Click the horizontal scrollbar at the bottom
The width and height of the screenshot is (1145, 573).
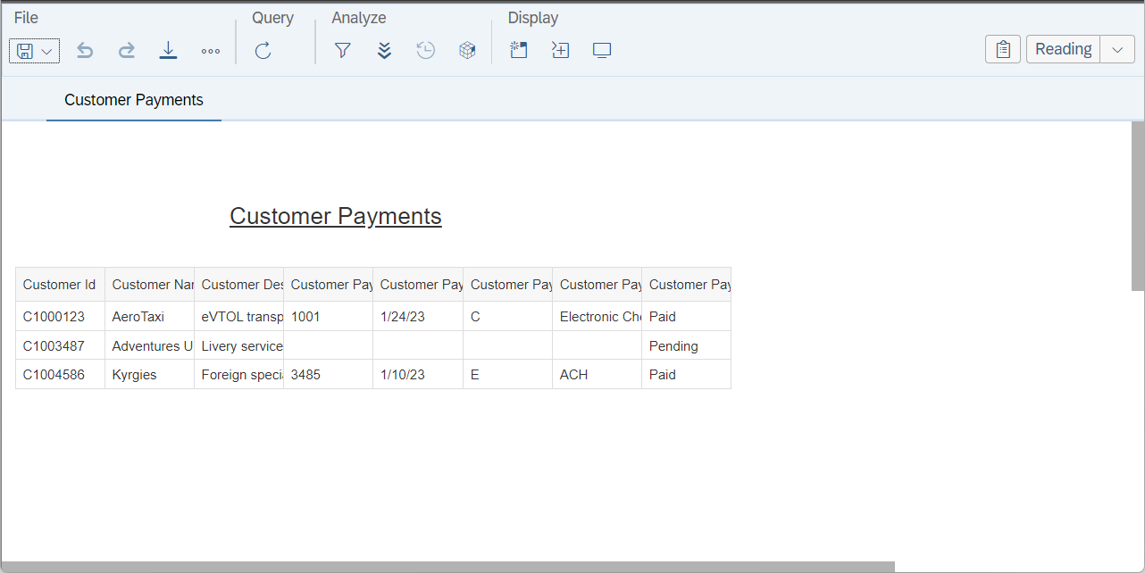pyautogui.click(x=447, y=565)
